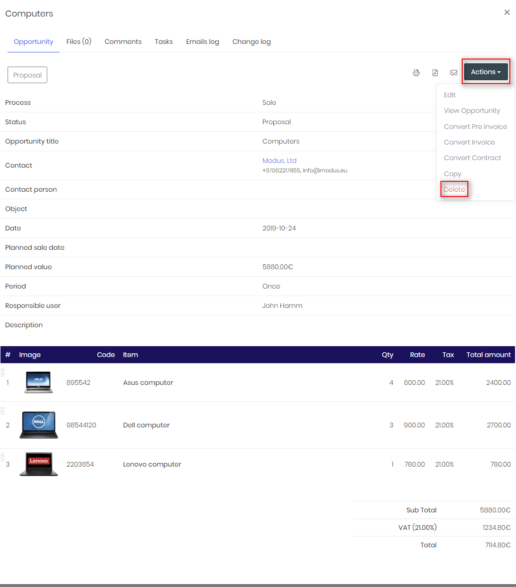Click Copy in Actions menu
The height and width of the screenshot is (587, 516).
point(452,174)
